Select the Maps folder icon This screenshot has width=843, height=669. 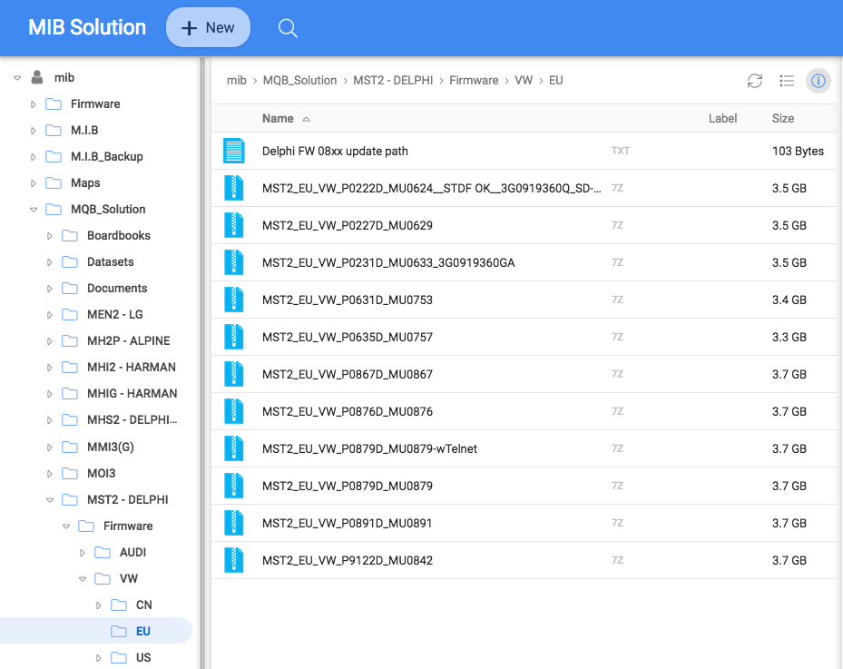(54, 182)
